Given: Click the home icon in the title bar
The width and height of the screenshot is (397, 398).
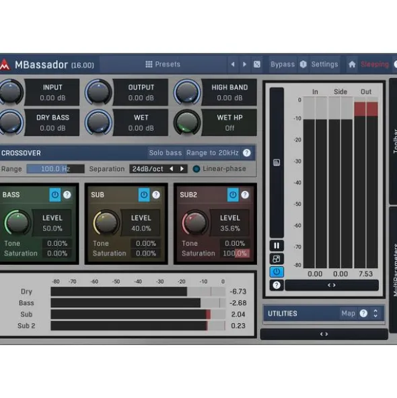Looking at the screenshot, I should [x=352, y=65].
